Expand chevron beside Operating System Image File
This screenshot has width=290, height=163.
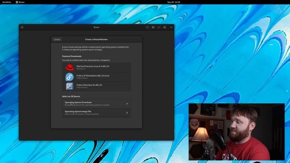[x=127, y=113]
